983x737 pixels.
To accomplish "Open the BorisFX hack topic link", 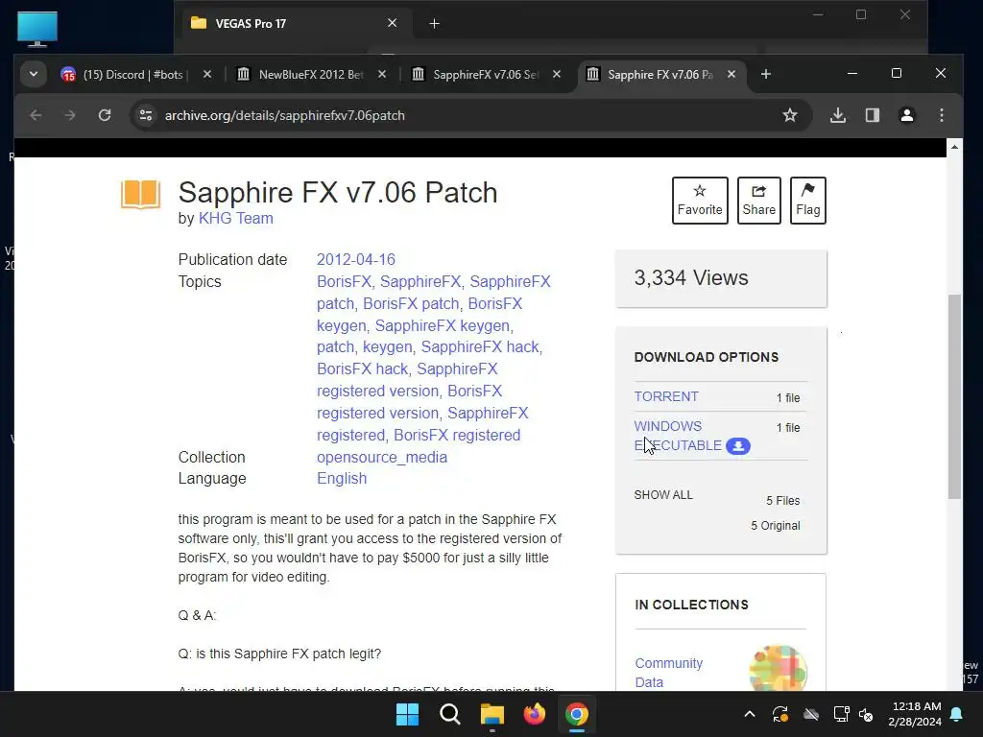I will (x=362, y=368).
